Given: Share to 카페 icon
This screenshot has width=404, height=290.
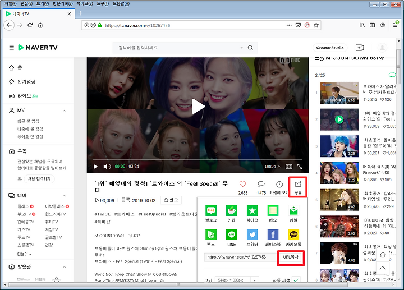Looking at the screenshot, I should pos(232,210).
